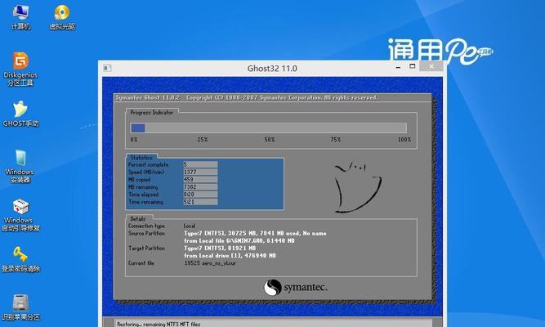Open the Computer desktop icon

tap(20, 16)
